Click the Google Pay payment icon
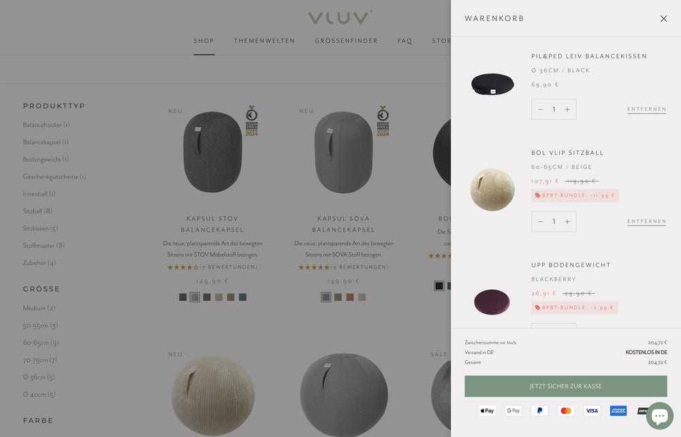The width and height of the screenshot is (681, 437). click(x=513, y=410)
